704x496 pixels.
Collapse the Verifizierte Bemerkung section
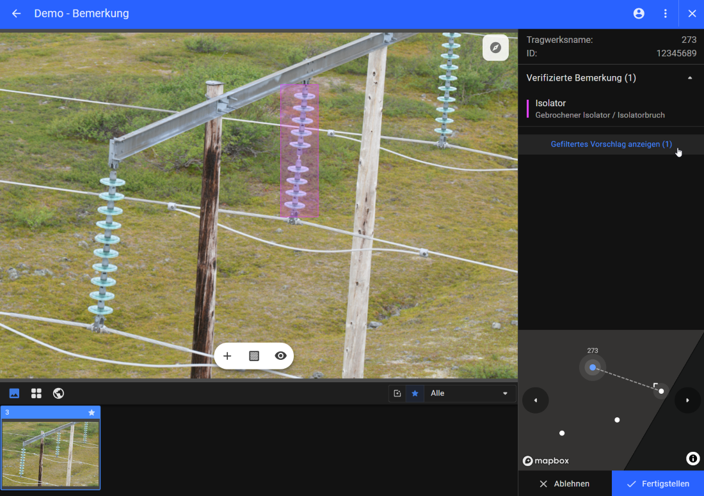pyautogui.click(x=689, y=78)
